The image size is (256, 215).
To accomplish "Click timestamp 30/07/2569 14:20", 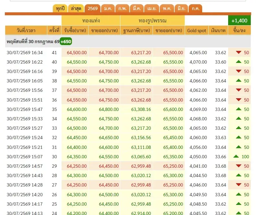I will (25, 195).
